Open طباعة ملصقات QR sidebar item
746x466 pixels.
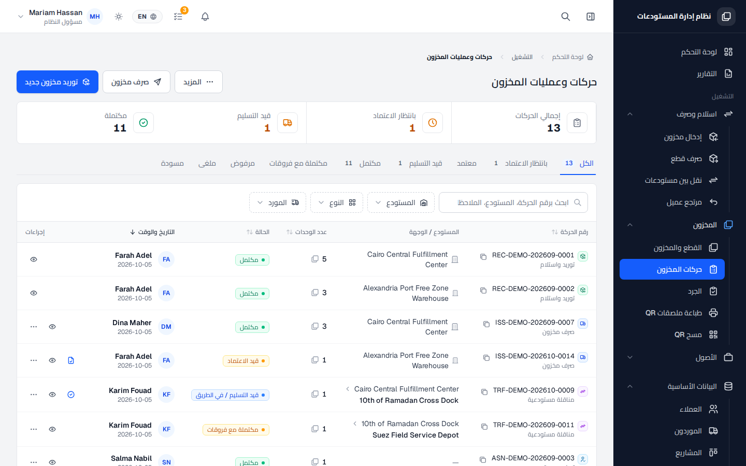click(672, 313)
